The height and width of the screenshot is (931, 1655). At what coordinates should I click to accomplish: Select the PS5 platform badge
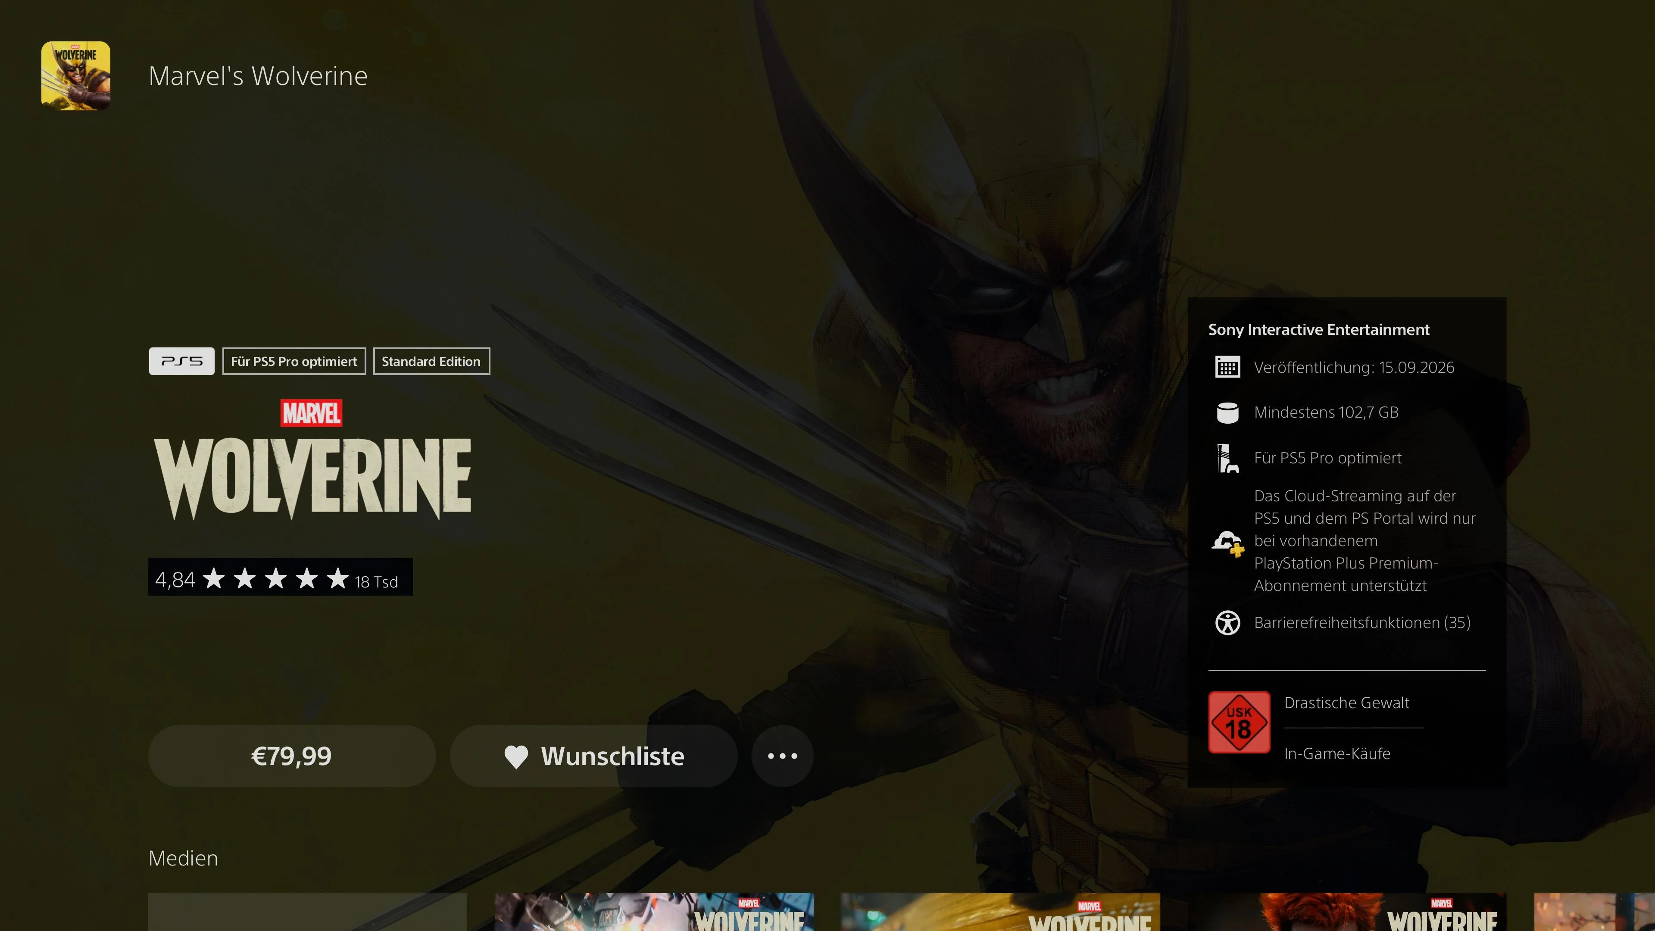(182, 361)
